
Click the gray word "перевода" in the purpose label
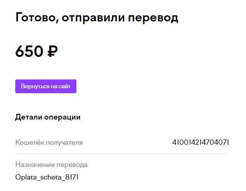[72, 165]
